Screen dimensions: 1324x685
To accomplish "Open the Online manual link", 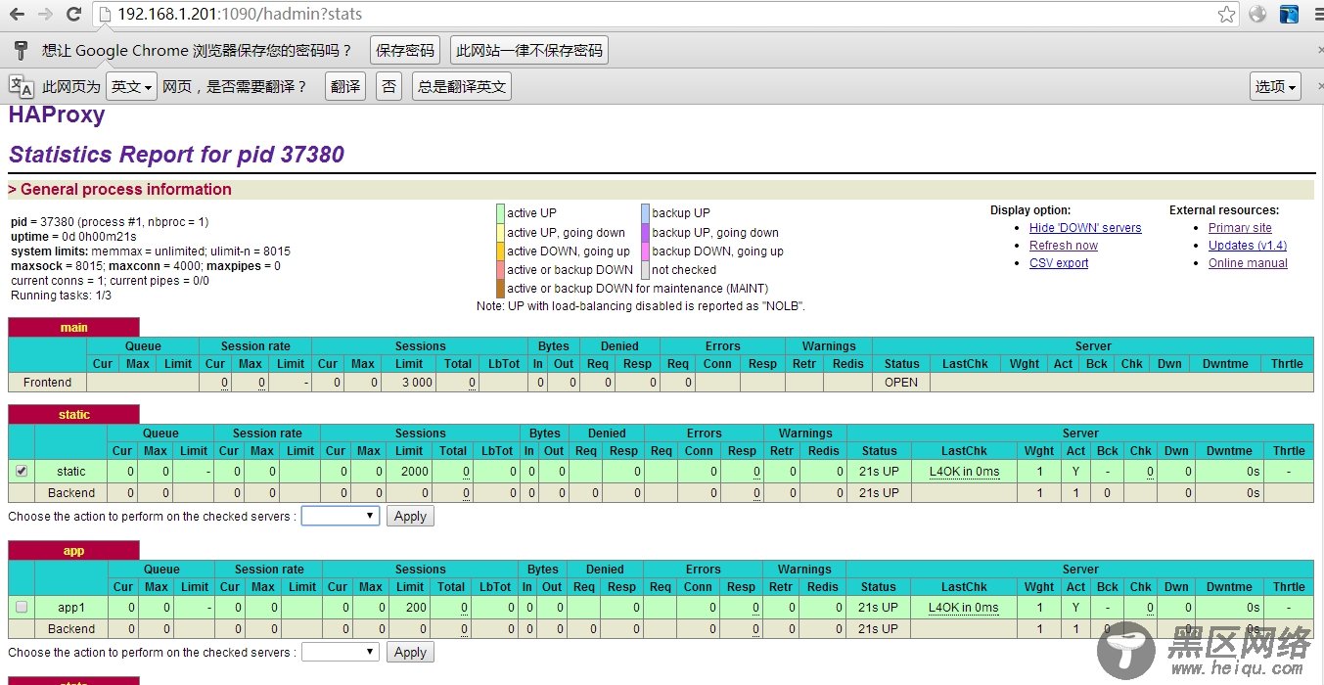I will tap(1248, 263).
